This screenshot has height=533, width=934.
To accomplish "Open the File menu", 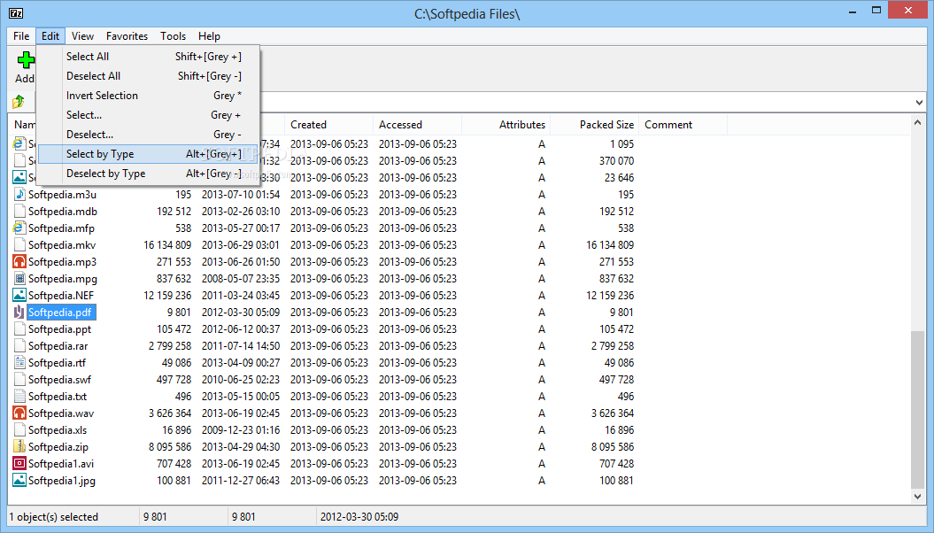I will click(21, 35).
